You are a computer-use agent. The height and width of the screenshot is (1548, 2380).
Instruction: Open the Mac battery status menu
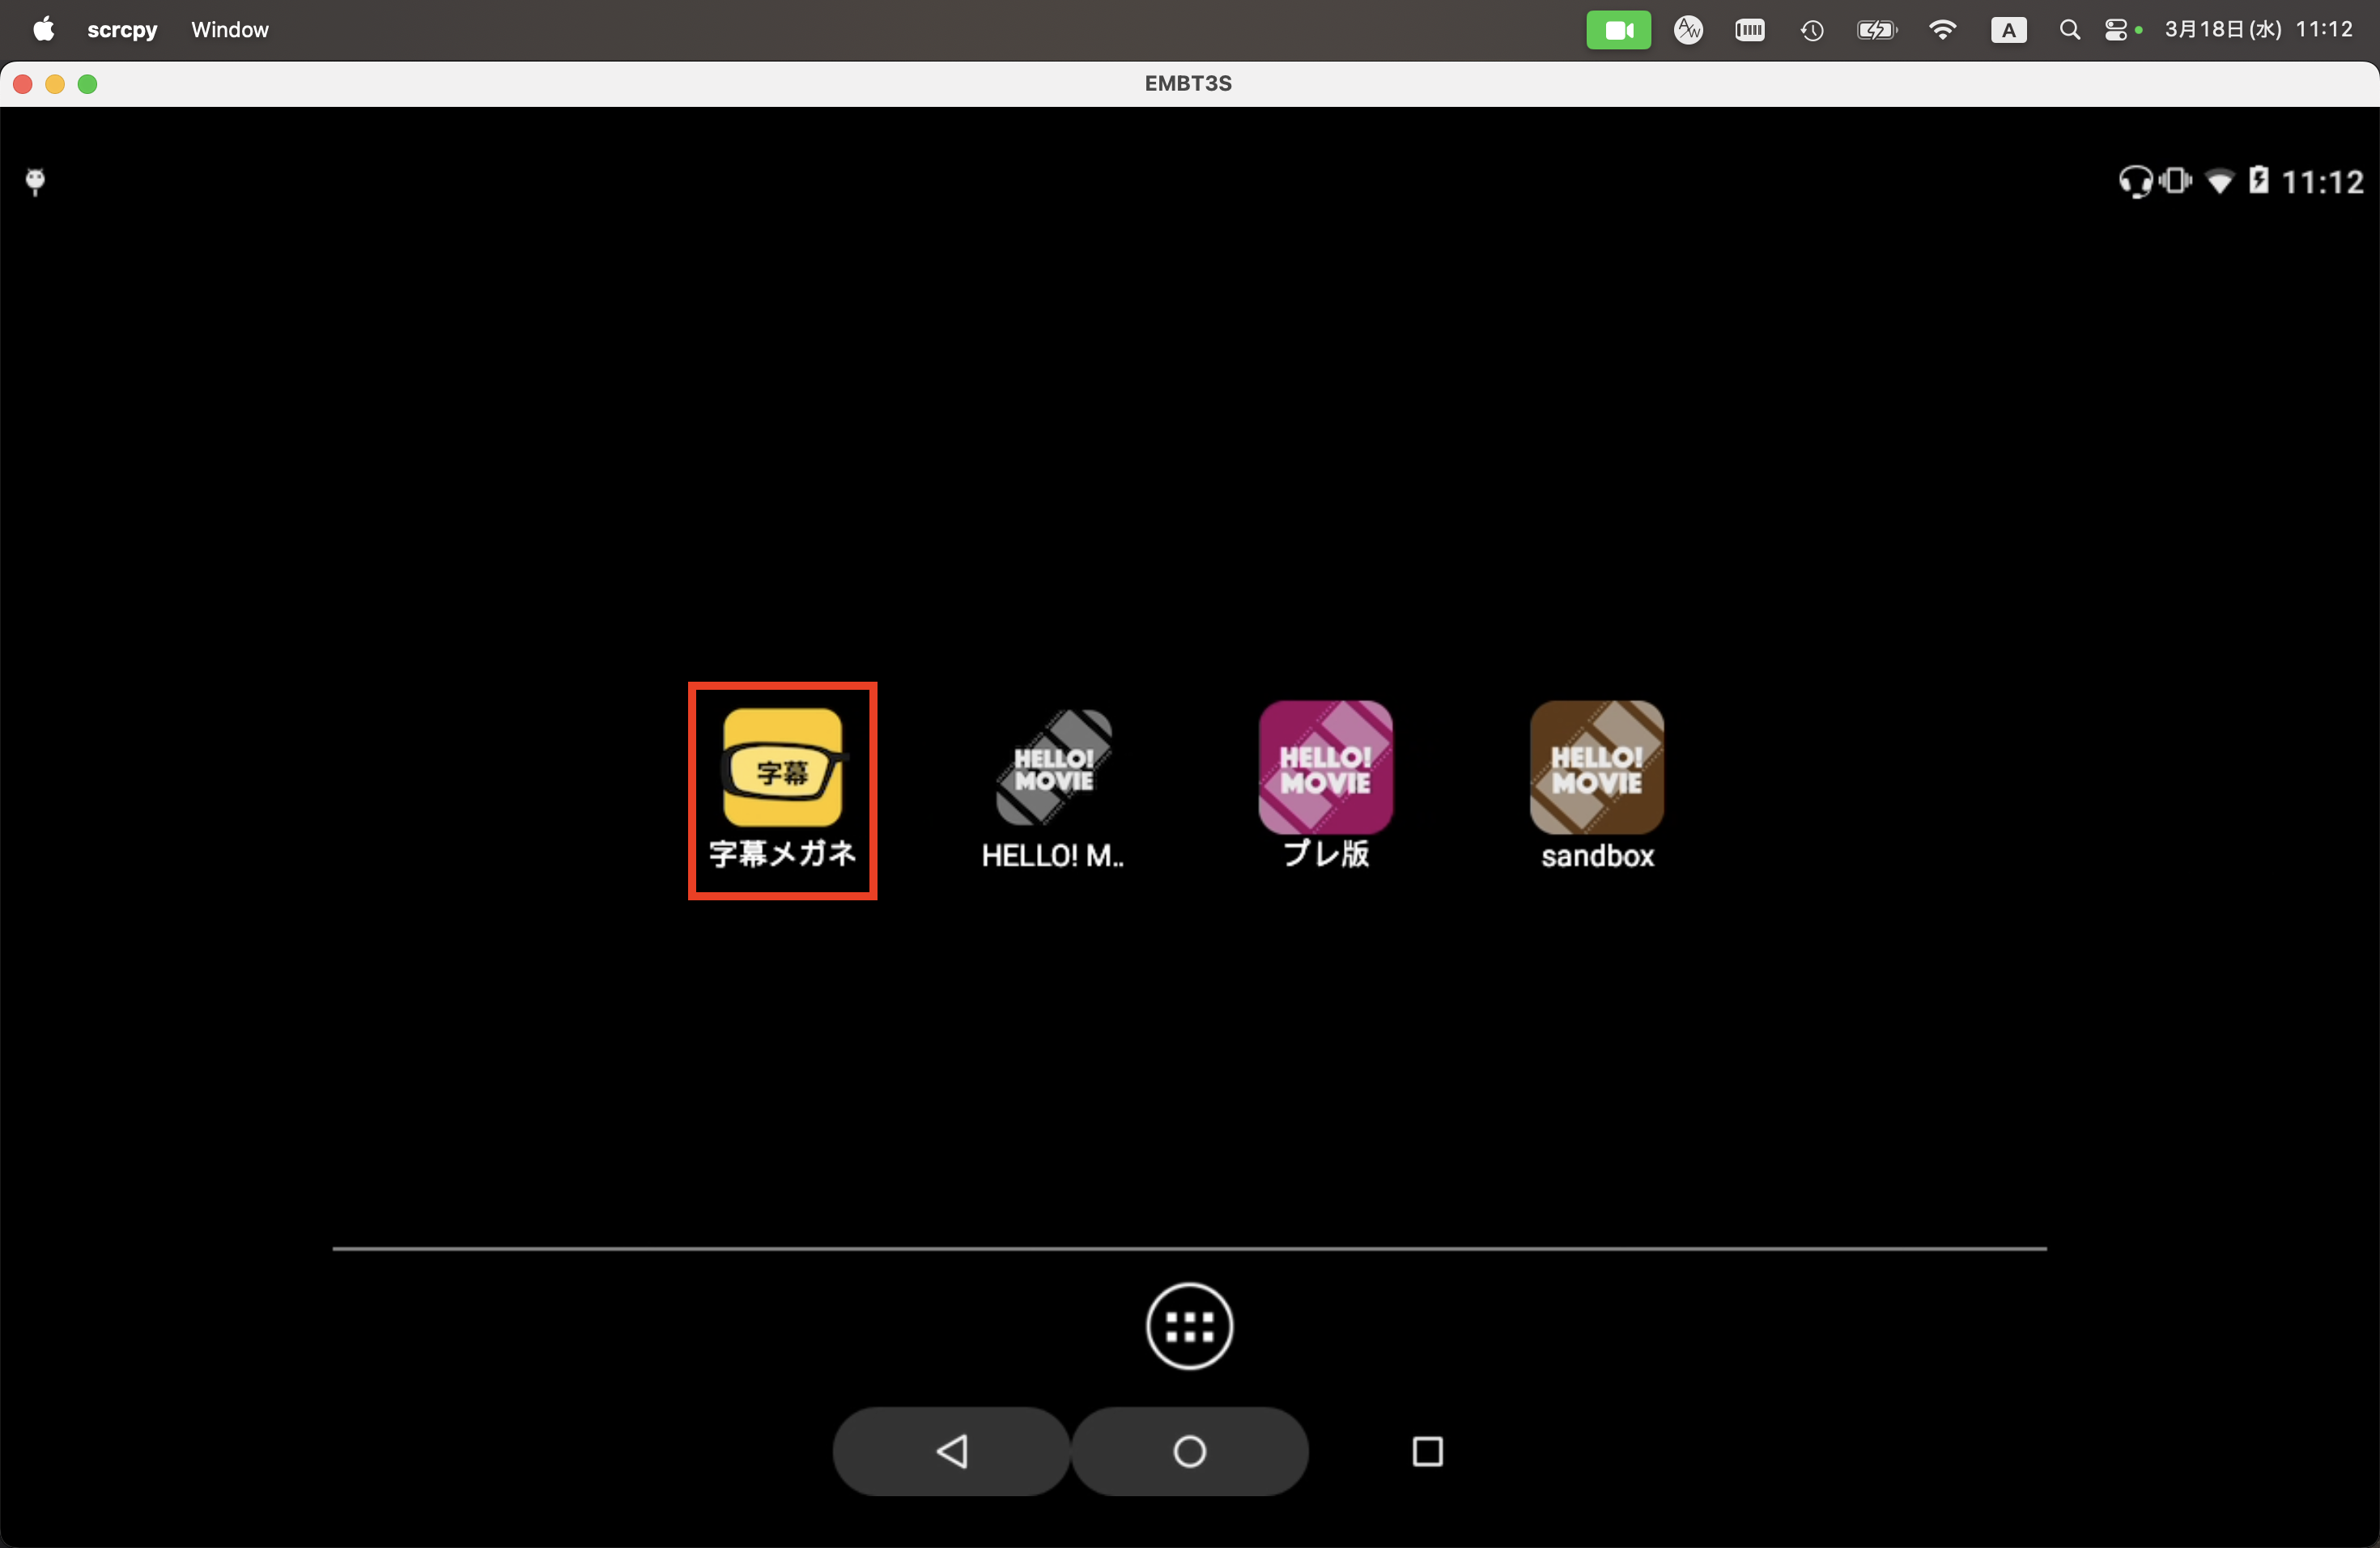(x=1876, y=30)
